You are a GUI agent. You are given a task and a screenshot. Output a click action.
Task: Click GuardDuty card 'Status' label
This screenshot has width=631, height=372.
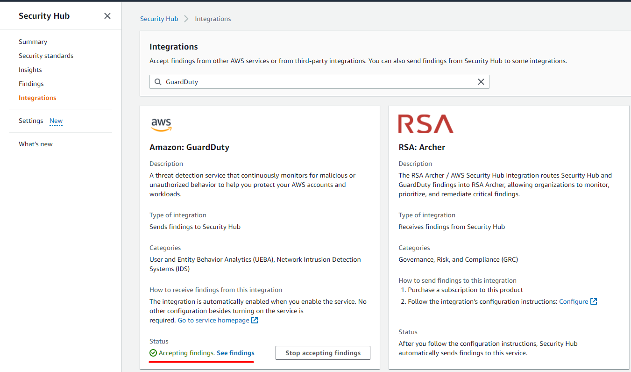[159, 341]
